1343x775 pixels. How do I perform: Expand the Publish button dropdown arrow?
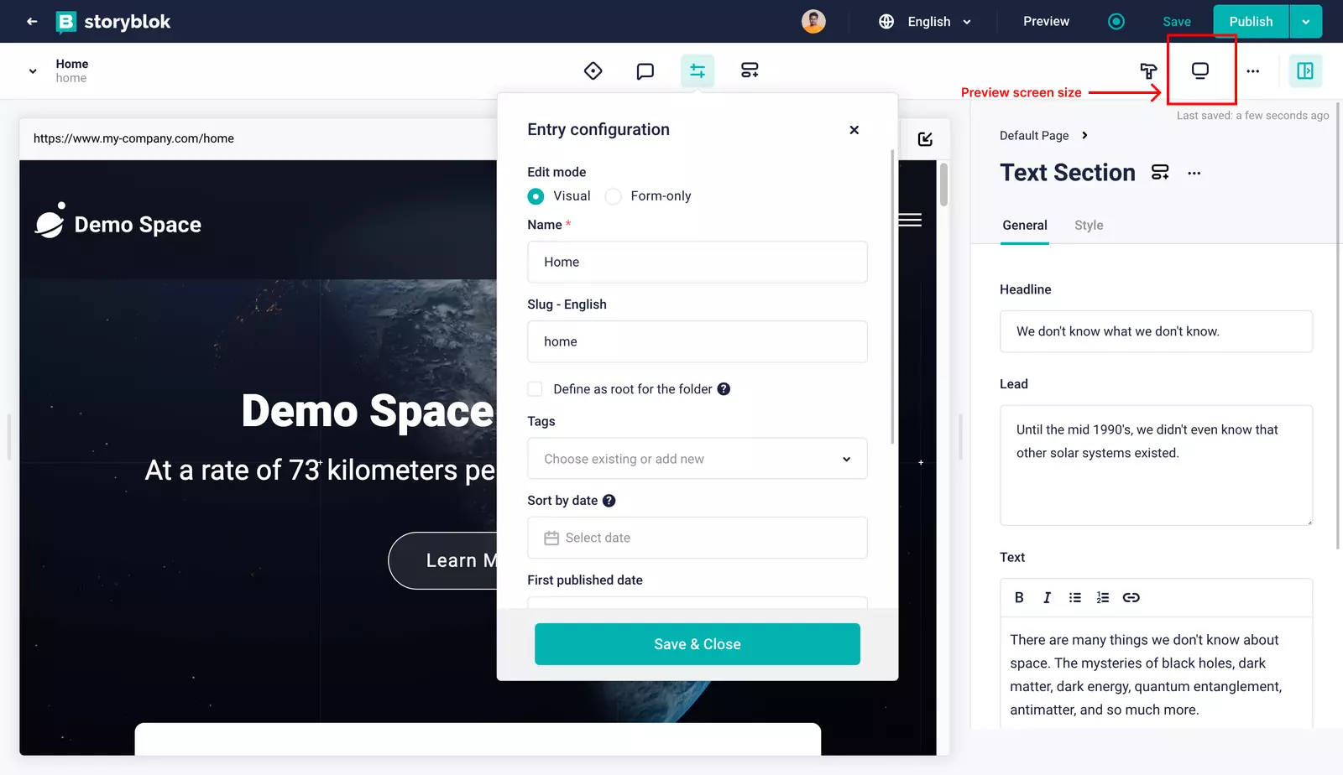click(x=1306, y=21)
